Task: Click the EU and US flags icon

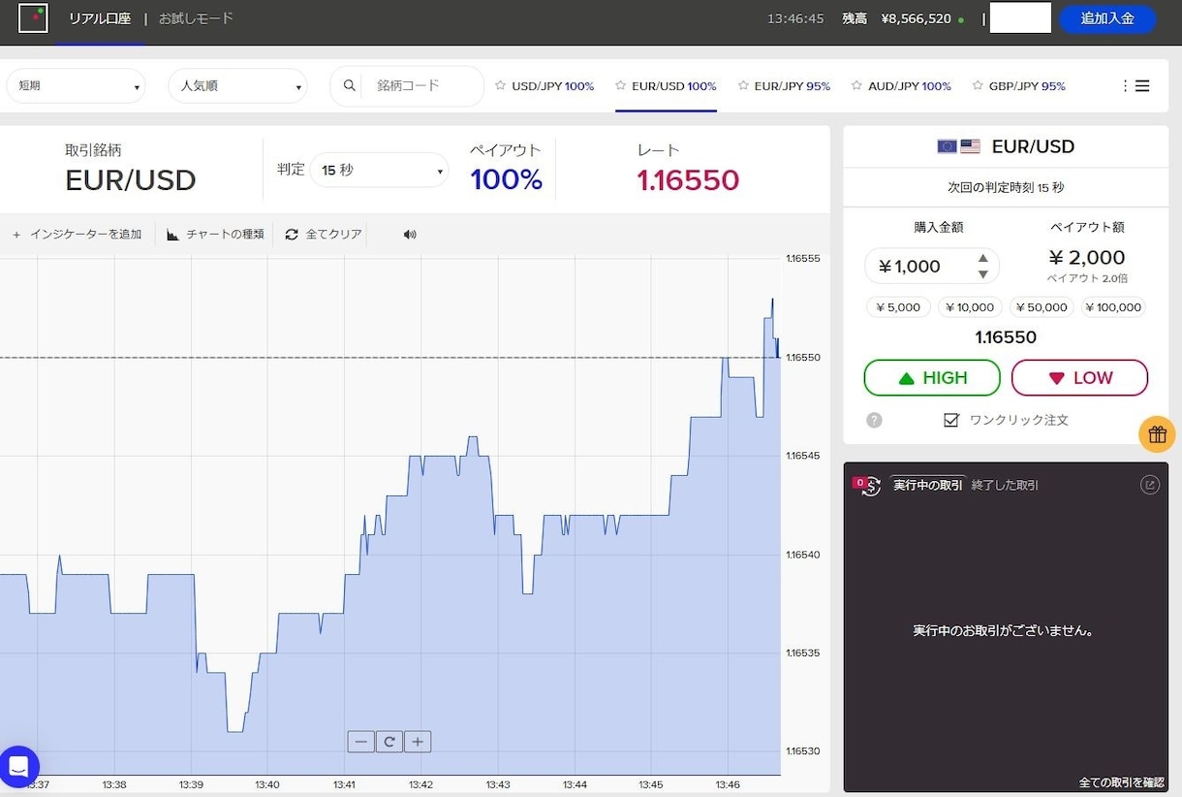Action: point(959,146)
